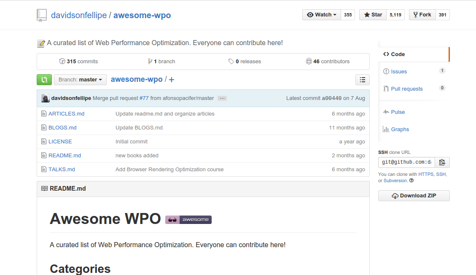Open latest commit a00440
This screenshot has height=275, width=476.
pyautogui.click(x=331, y=98)
